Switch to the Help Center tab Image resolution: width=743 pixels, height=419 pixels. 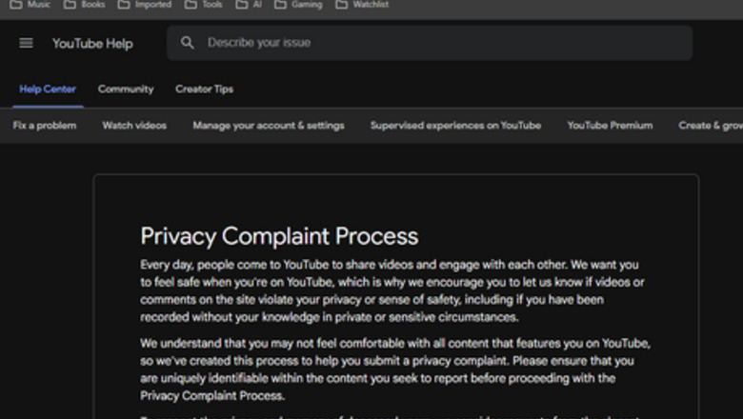click(x=48, y=90)
